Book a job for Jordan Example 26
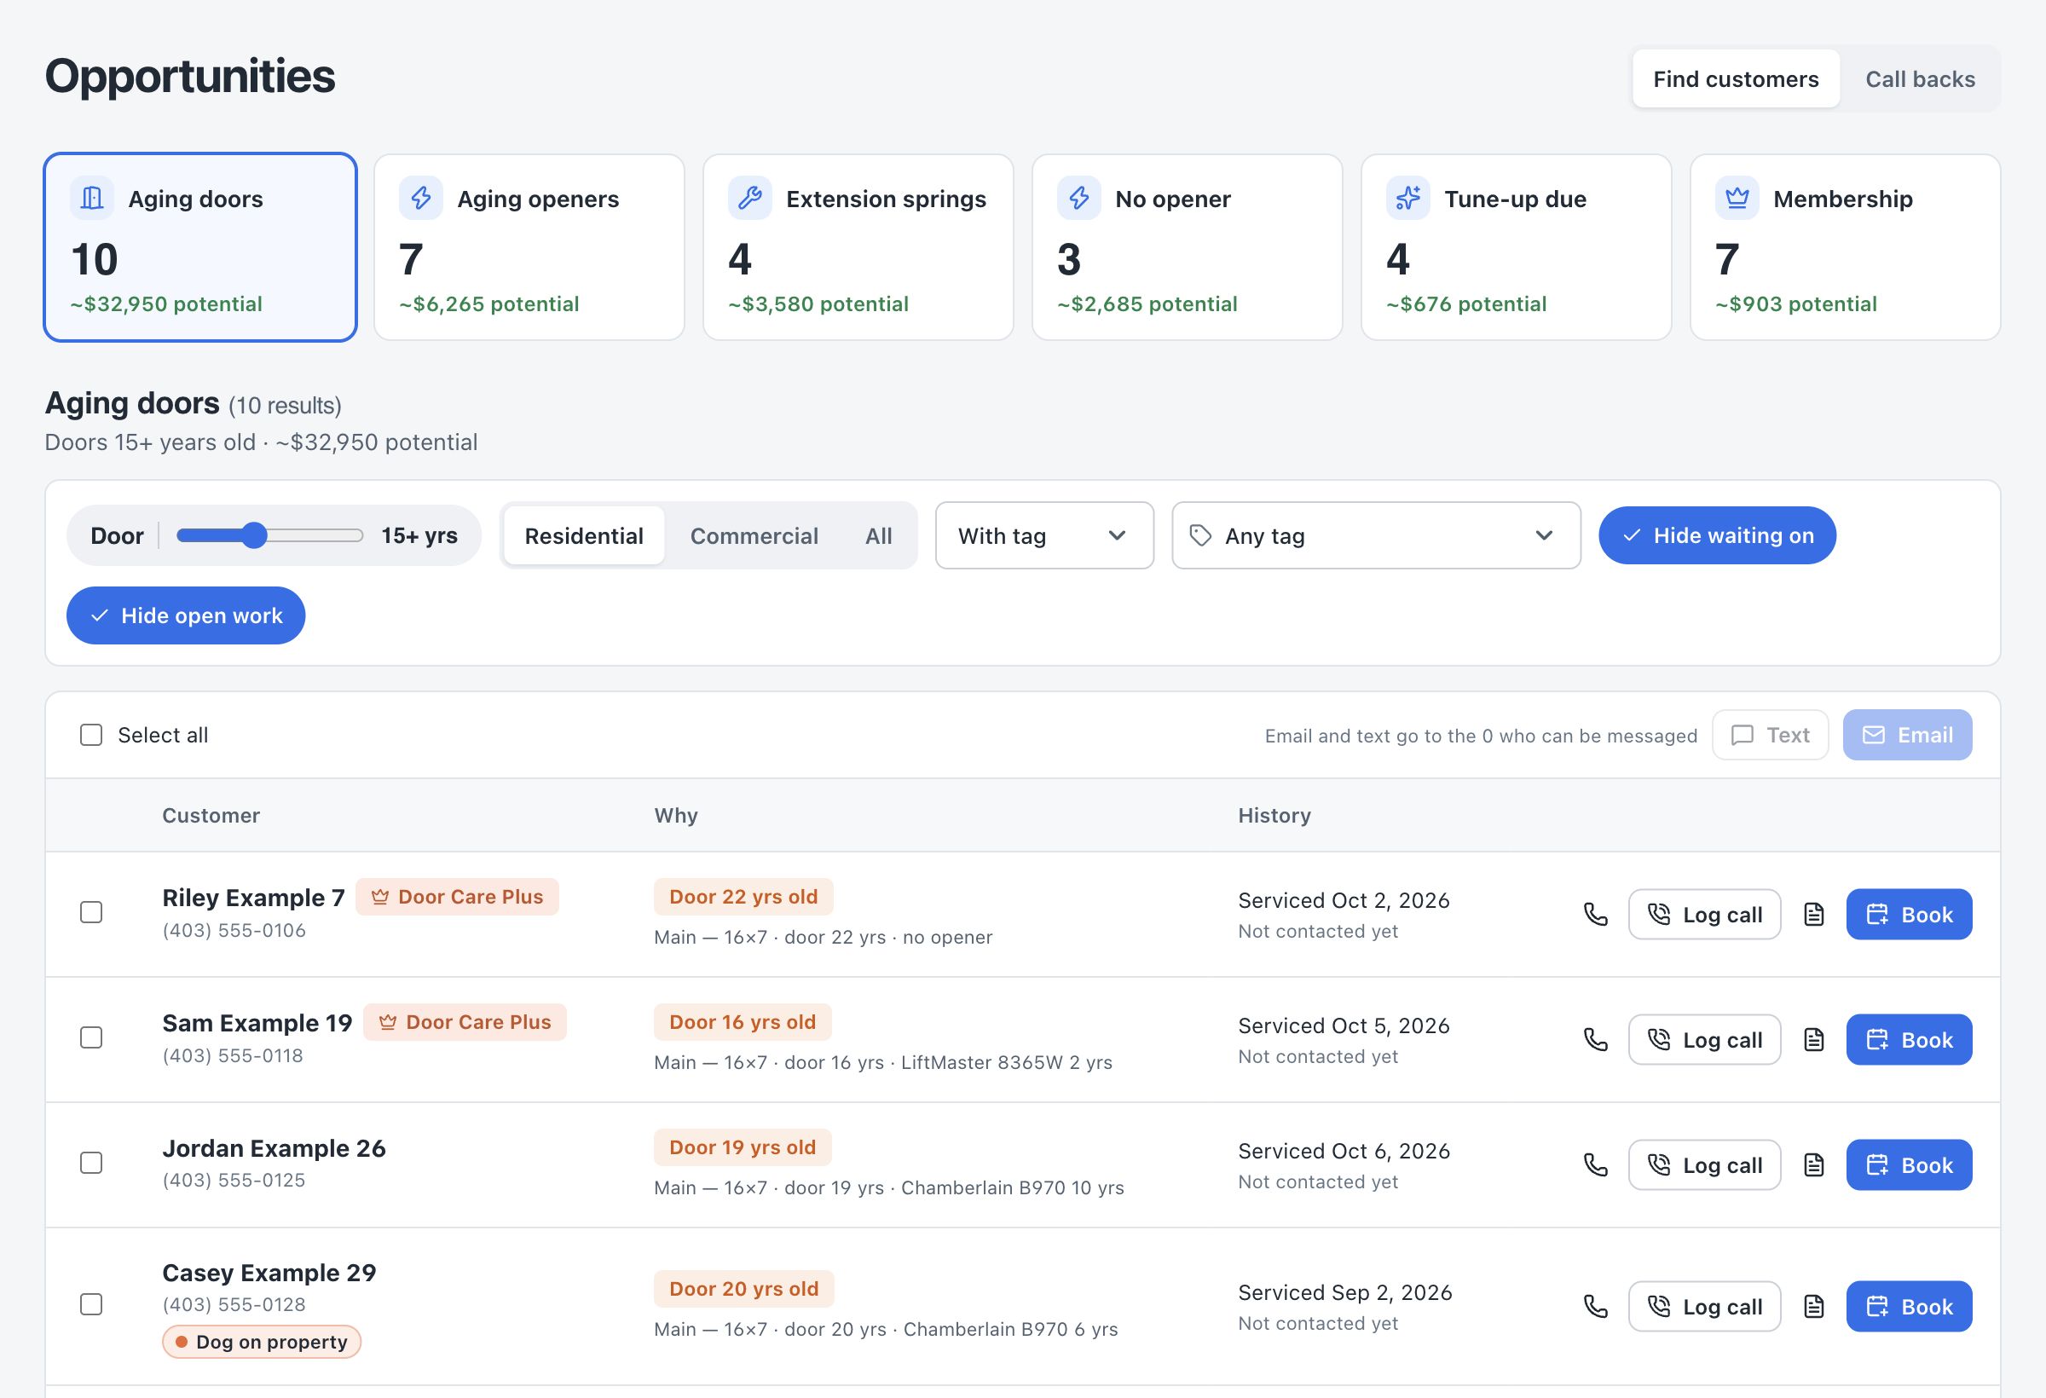2046x1398 pixels. [1909, 1164]
